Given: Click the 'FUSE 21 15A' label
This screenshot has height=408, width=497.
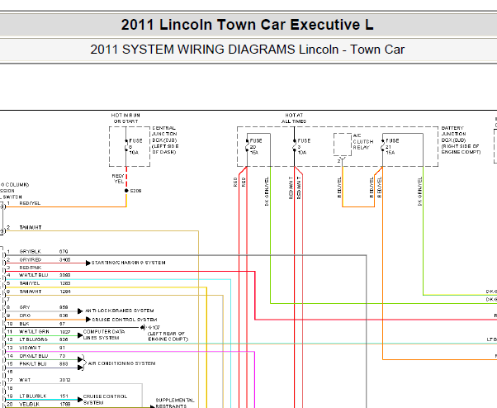Looking at the screenshot, I should click(392, 146).
